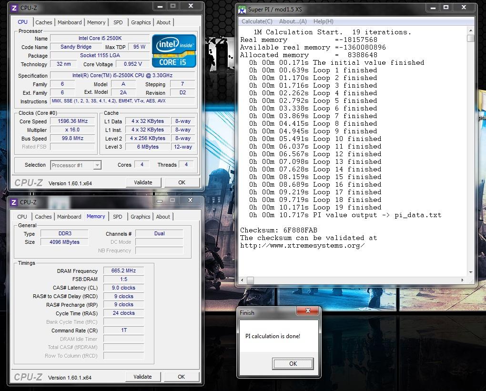Open Mainboard tab in bottom CPU-Z window
This screenshot has width=486, height=391.
69,217
